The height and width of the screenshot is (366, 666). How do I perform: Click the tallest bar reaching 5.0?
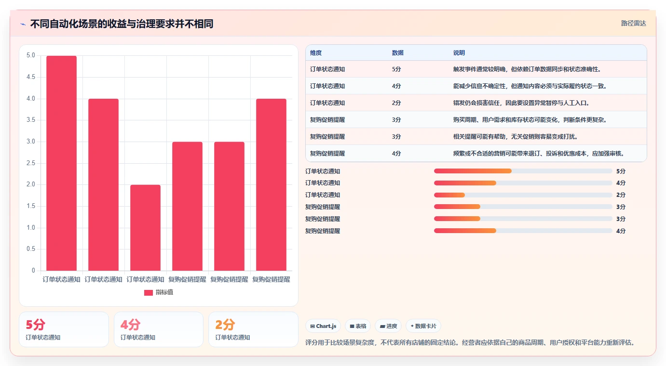[x=62, y=163]
